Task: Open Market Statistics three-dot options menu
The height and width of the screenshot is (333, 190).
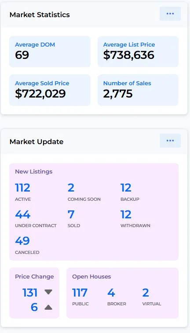Action: tap(170, 14)
